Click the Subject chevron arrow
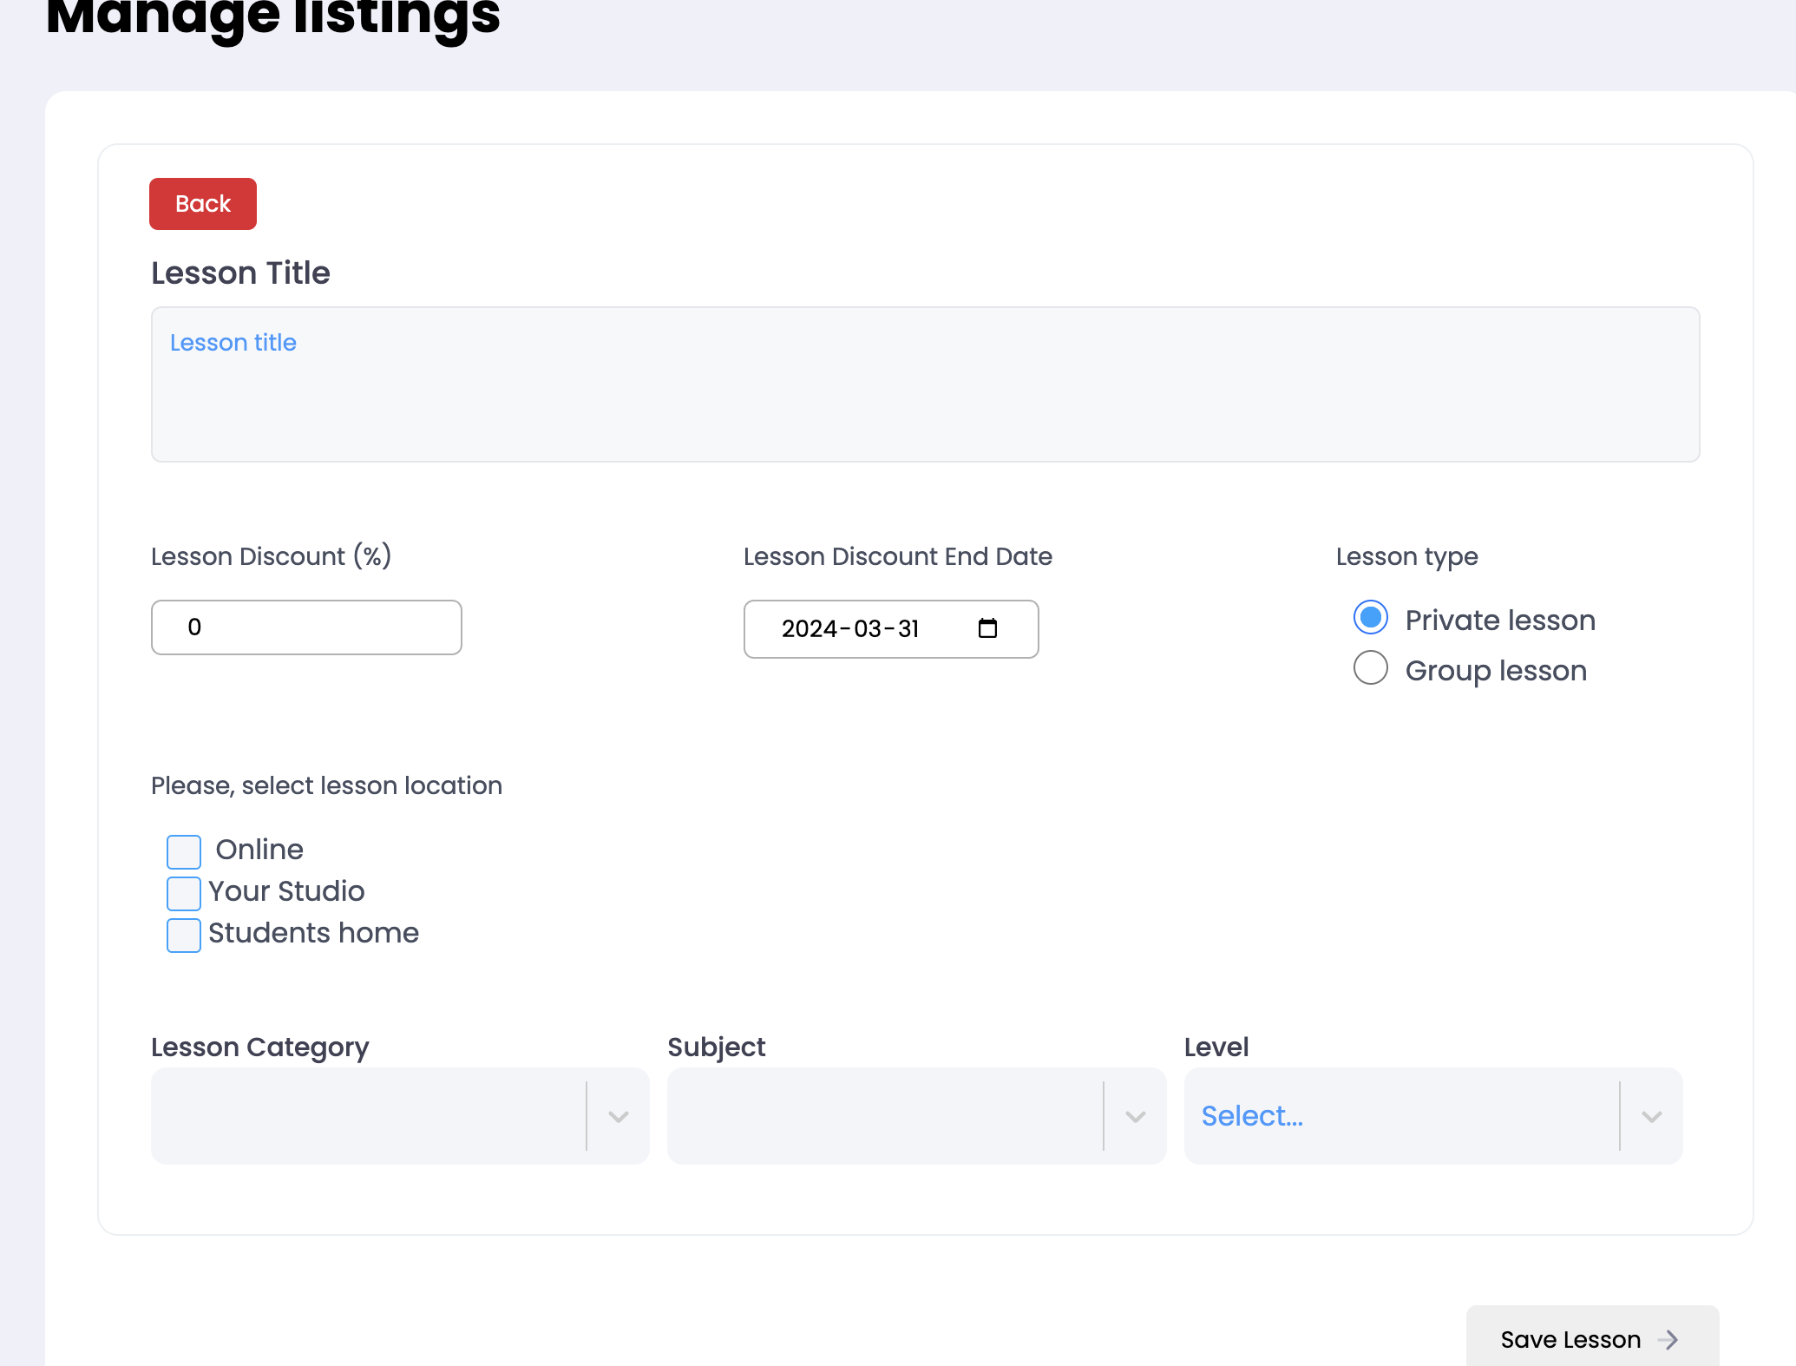Viewport: 1796px width, 1366px height. 1135,1116
